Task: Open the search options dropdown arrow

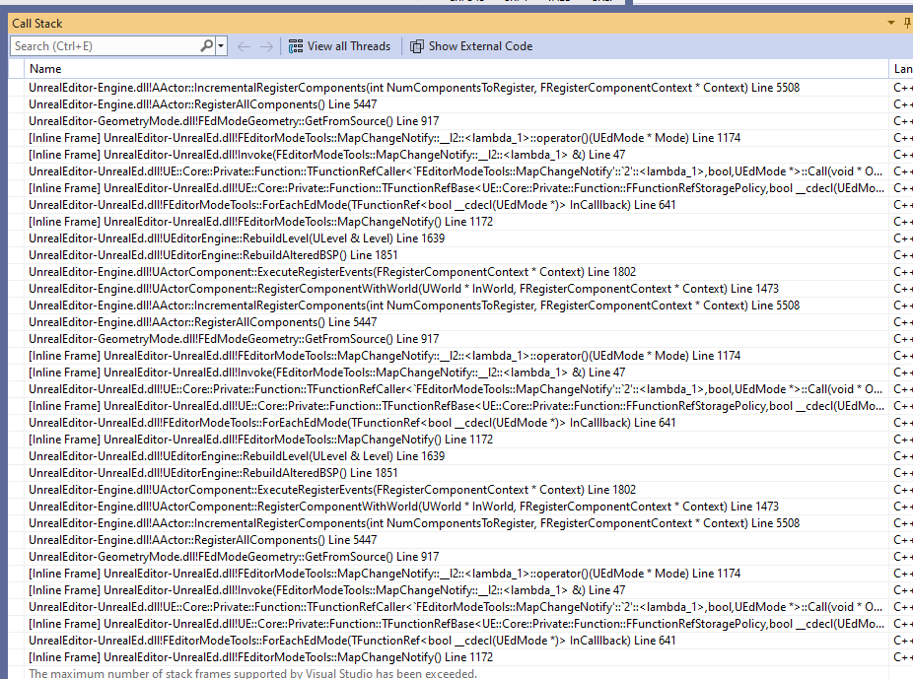Action: click(x=221, y=46)
